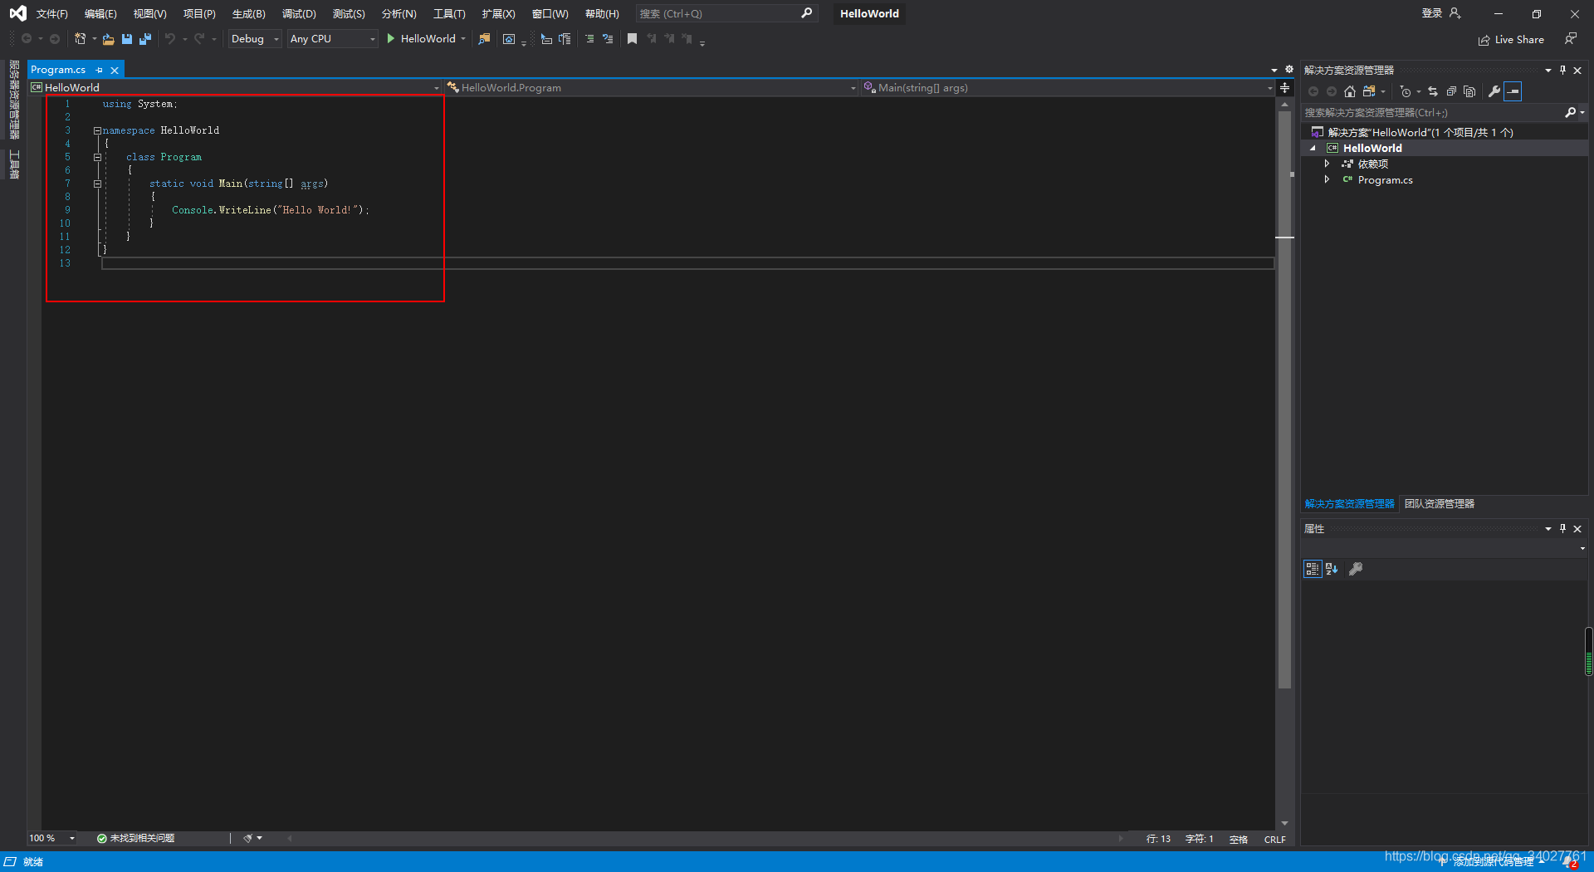Image resolution: width=1594 pixels, height=872 pixels.
Task: Open the HelloWorld.Program type dropdown
Action: [x=652, y=87]
